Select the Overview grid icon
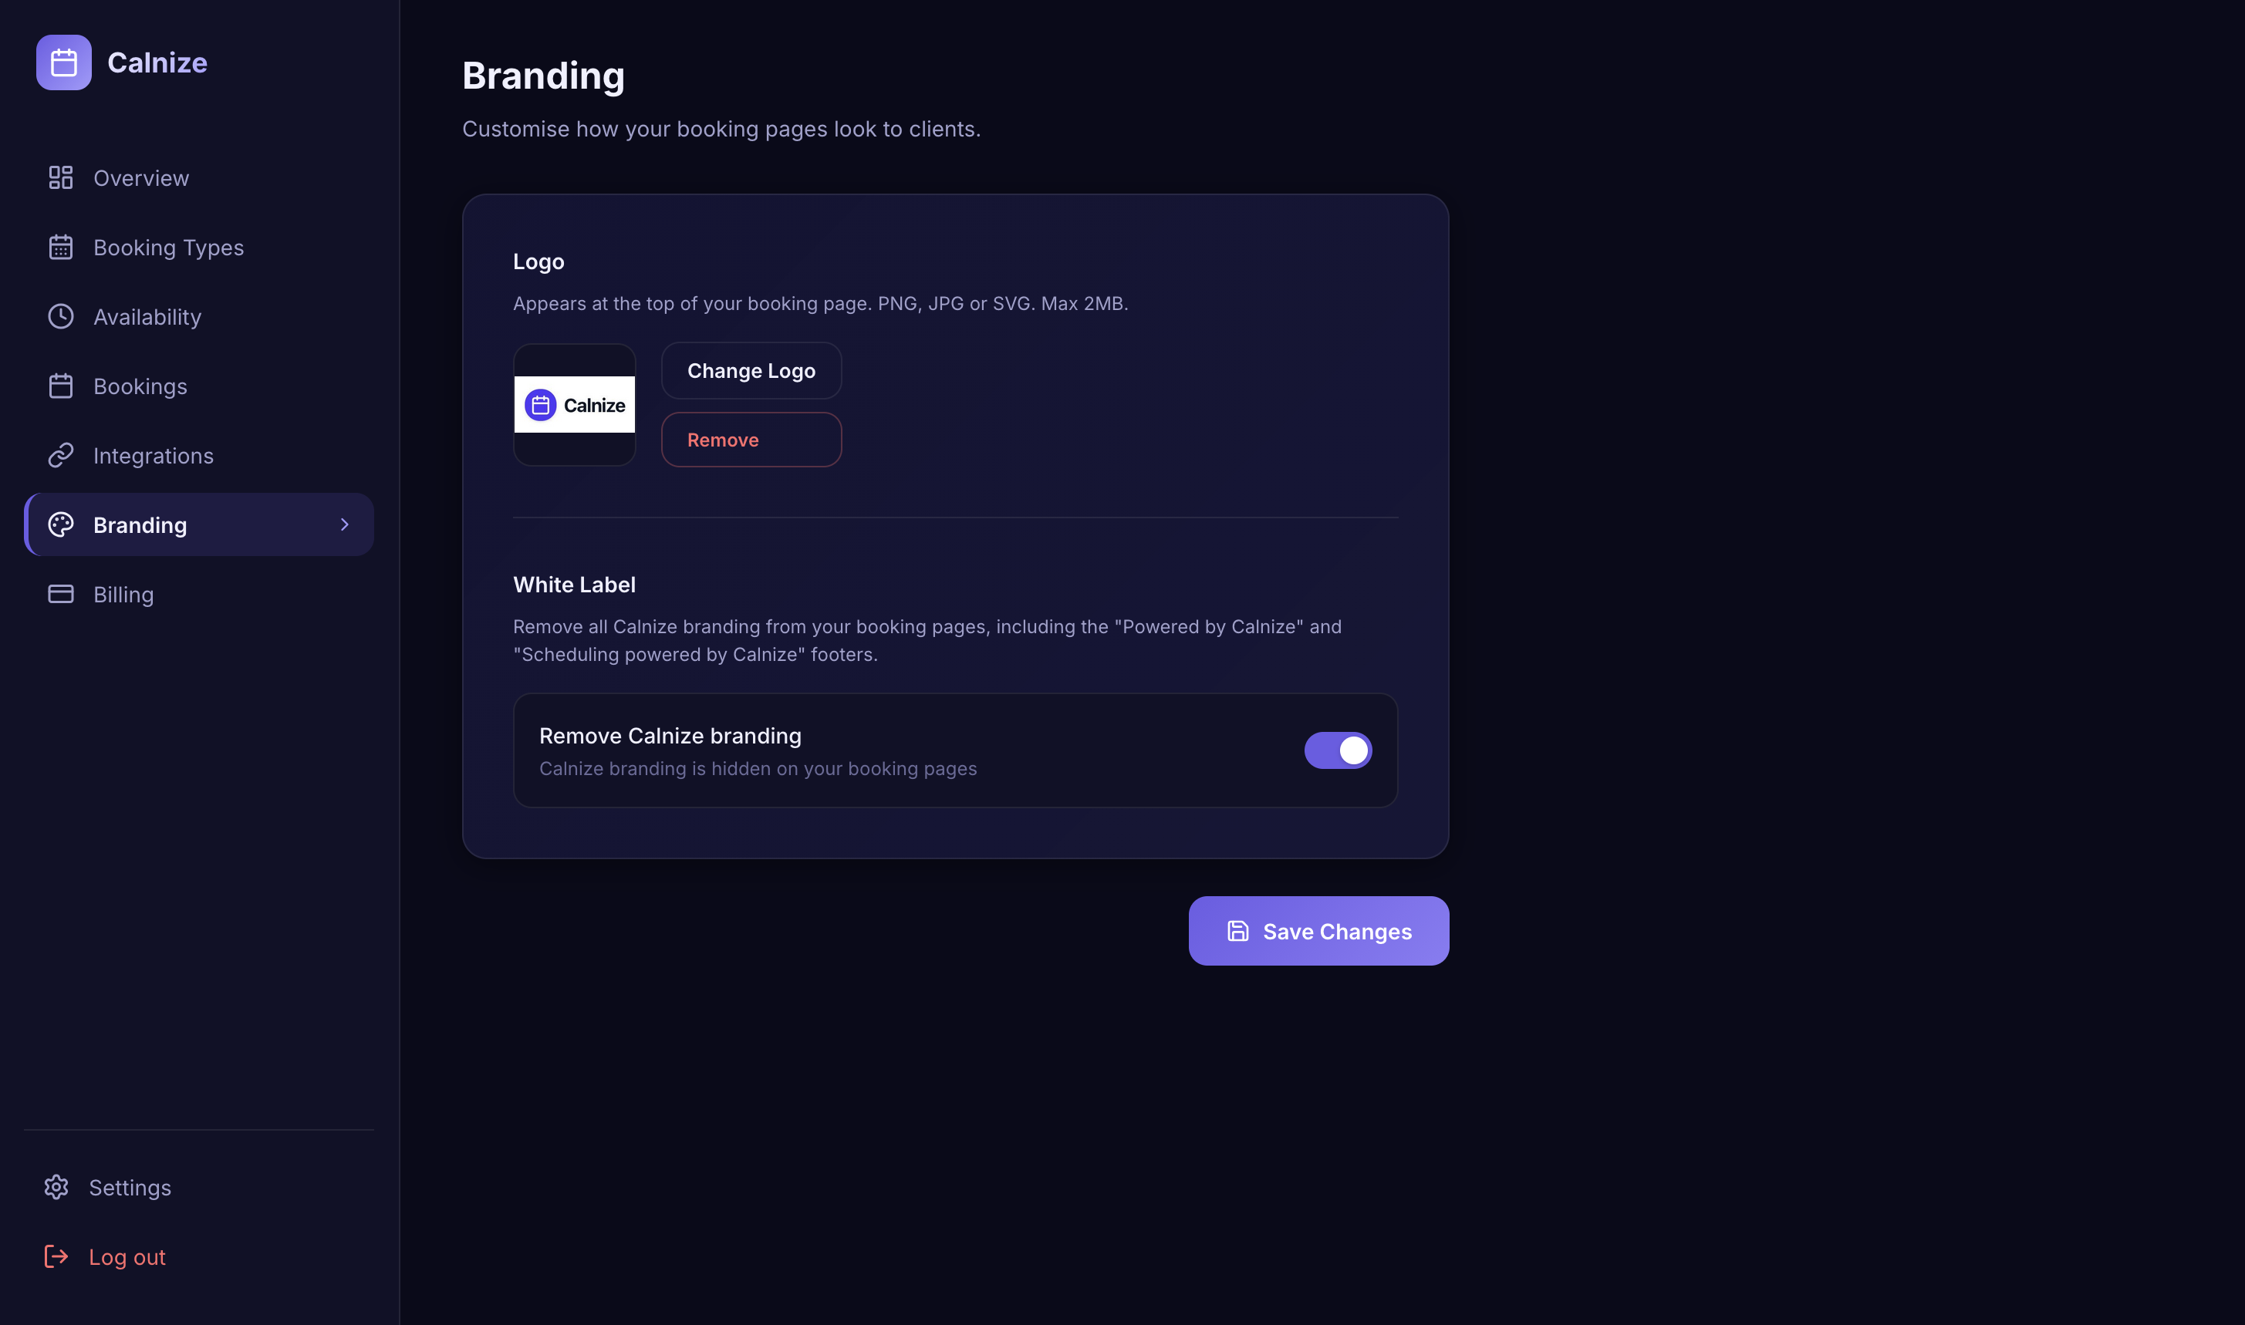2245x1325 pixels. 60,177
